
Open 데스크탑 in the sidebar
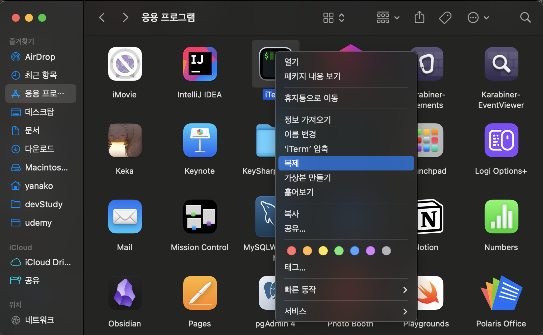coord(41,112)
